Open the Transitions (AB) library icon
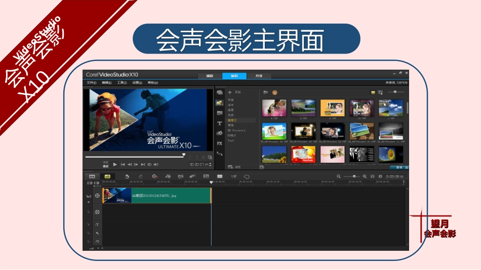481x270 pixels. [220, 113]
